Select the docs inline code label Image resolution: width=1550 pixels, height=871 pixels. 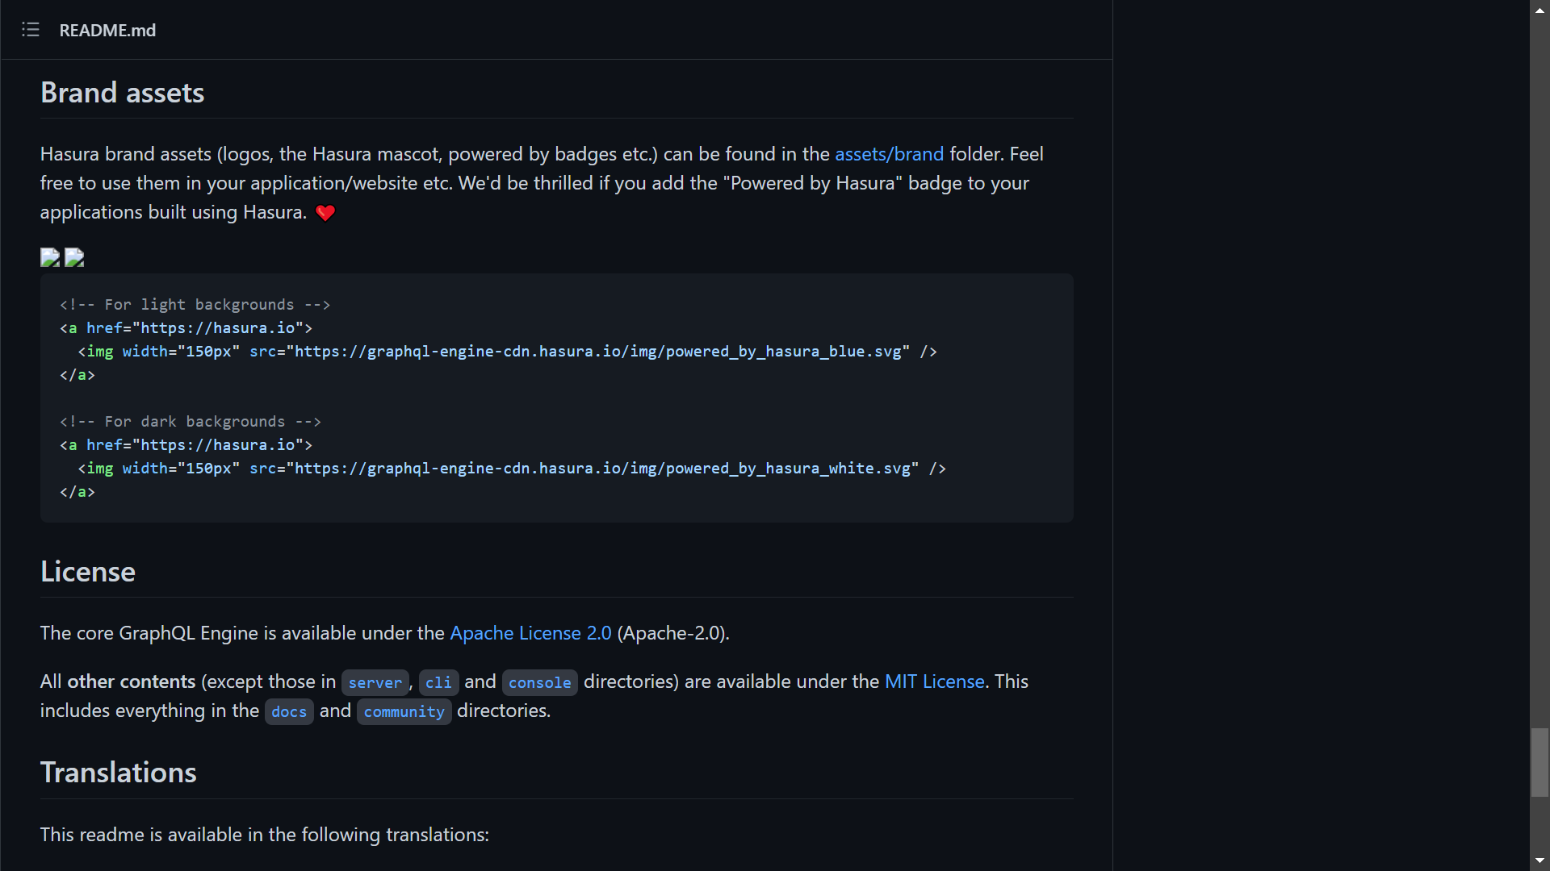coord(288,711)
